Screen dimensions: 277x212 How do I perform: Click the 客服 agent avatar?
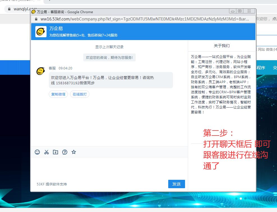(x=41, y=71)
